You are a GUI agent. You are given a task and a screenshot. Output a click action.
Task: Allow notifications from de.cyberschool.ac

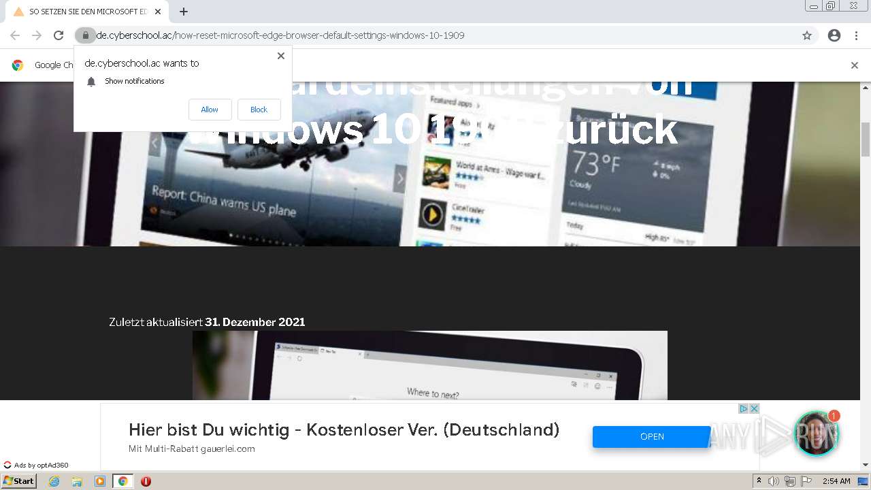point(210,110)
